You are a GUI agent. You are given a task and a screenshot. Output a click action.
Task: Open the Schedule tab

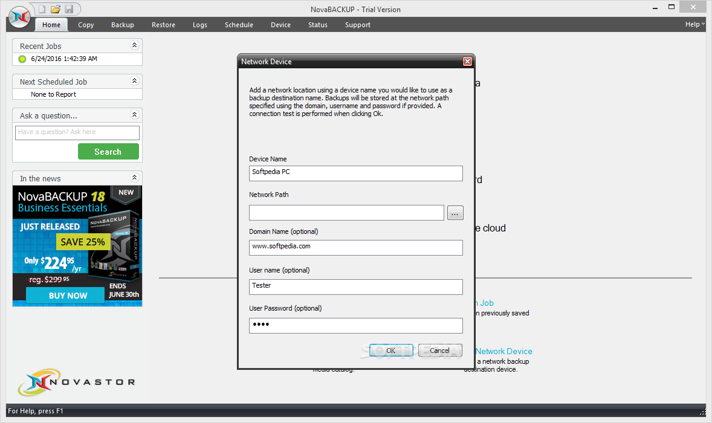pos(239,25)
